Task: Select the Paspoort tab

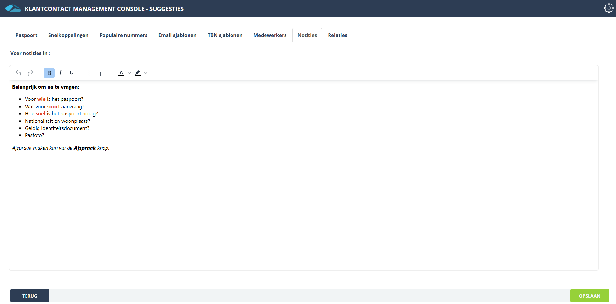Action: (26, 35)
